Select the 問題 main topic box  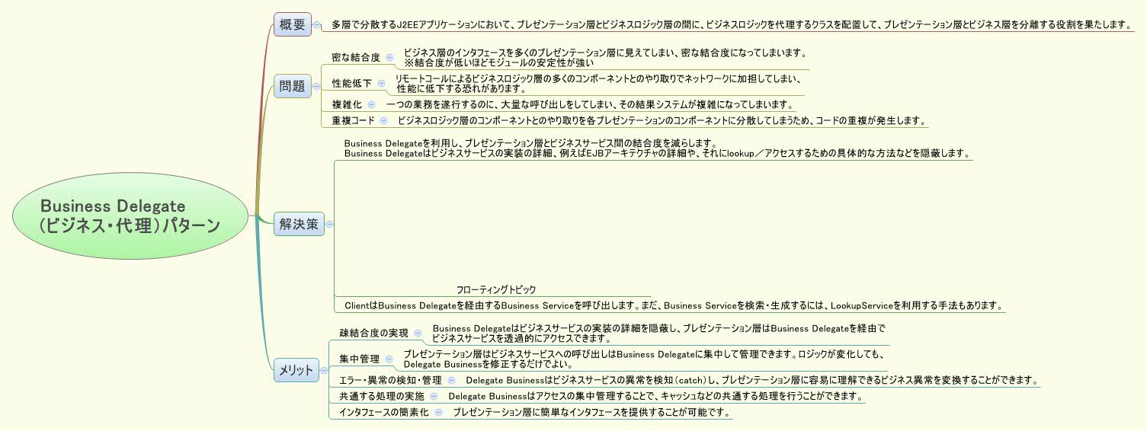pyautogui.click(x=292, y=87)
